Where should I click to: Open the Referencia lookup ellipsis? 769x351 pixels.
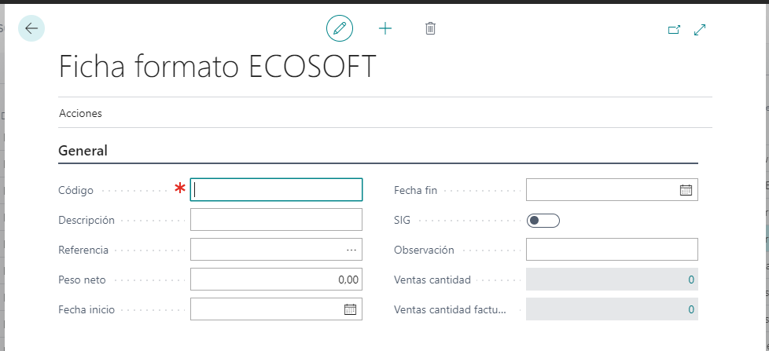(x=351, y=250)
